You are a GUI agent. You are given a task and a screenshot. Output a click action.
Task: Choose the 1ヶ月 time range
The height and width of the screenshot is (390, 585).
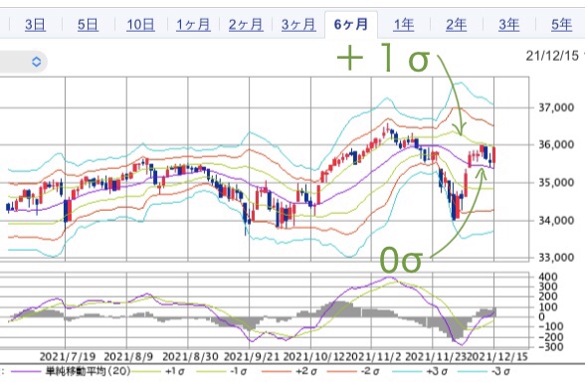coord(193,25)
